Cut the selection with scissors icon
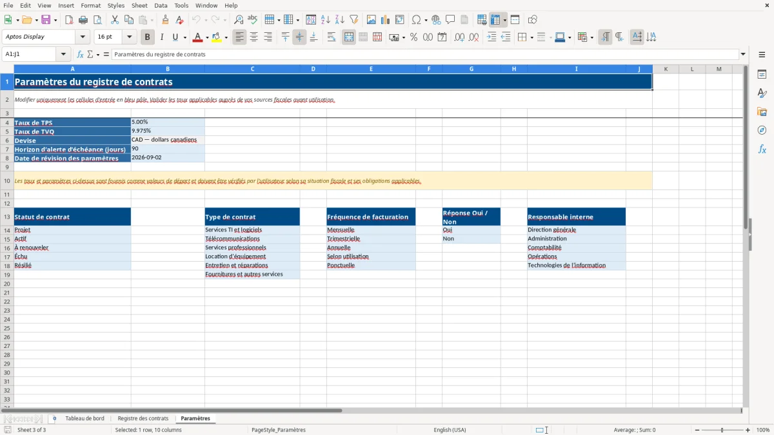 tap(115, 20)
